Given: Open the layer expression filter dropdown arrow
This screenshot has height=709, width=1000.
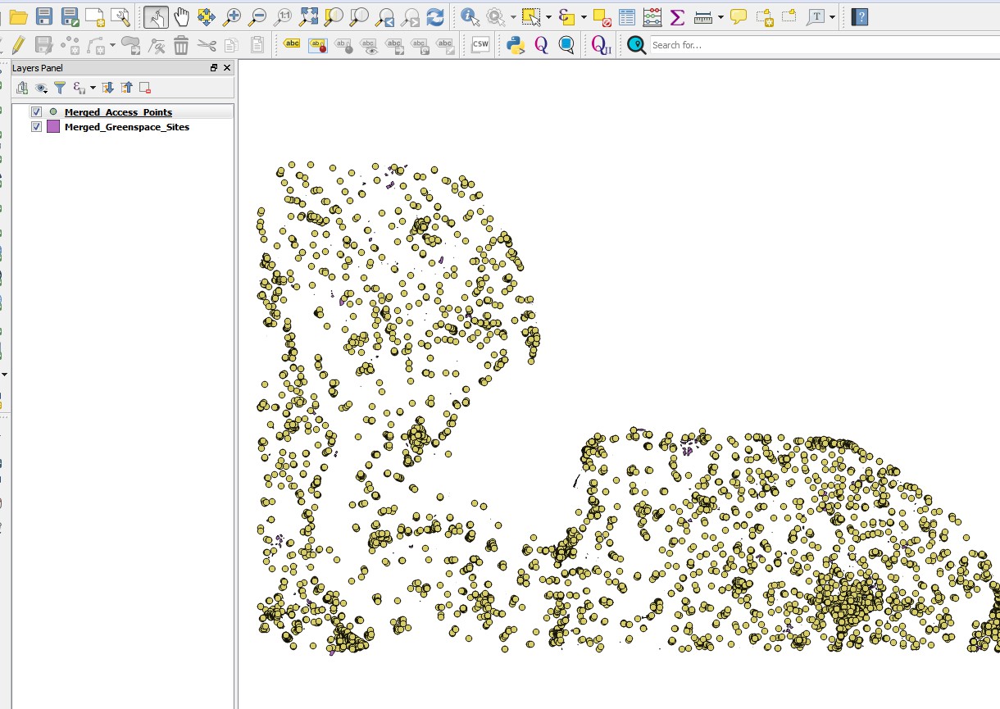Looking at the screenshot, I should (x=93, y=88).
